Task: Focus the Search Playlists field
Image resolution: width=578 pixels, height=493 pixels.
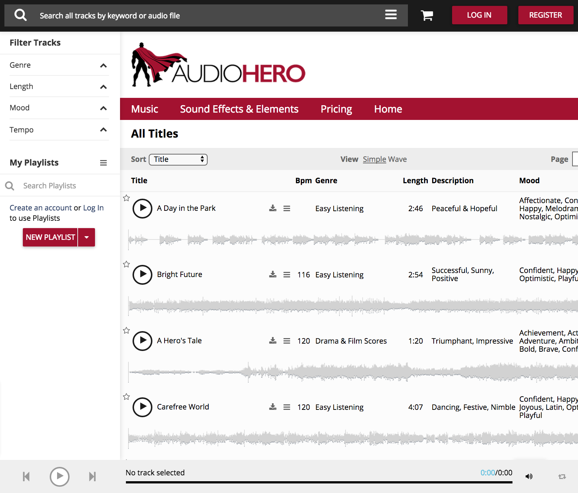Action: pyautogui.click(x=66, y=186)
